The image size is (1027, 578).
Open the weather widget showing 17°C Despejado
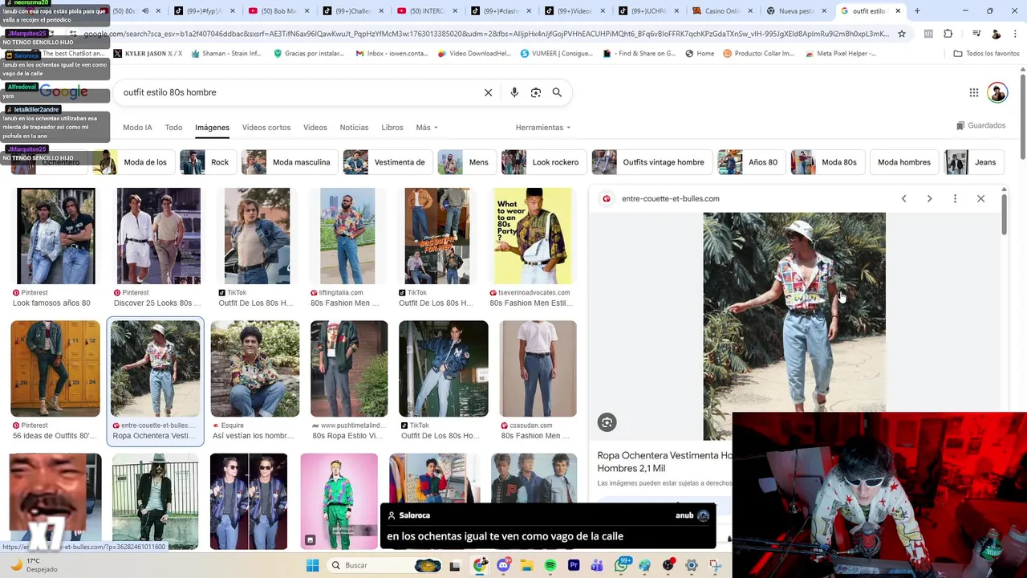32,565
